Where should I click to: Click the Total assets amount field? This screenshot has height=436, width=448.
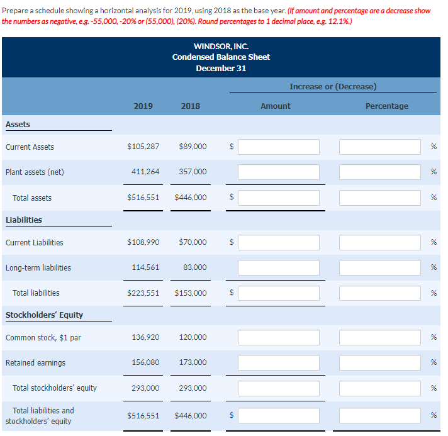click(x=279, y=198)
